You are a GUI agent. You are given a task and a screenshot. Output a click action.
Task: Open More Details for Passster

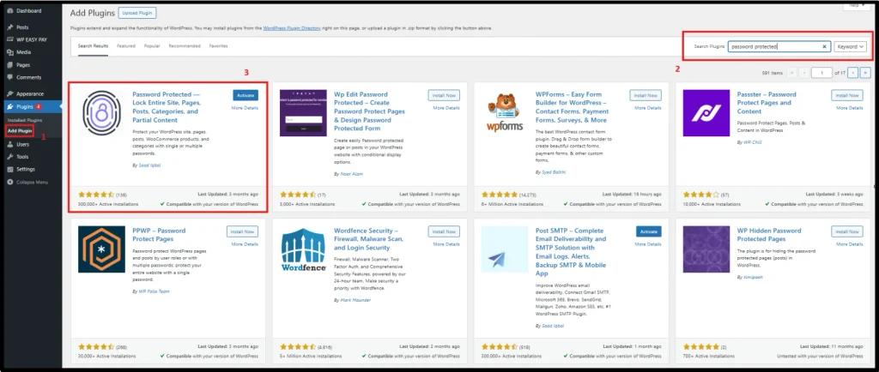(x=851, y=108)
